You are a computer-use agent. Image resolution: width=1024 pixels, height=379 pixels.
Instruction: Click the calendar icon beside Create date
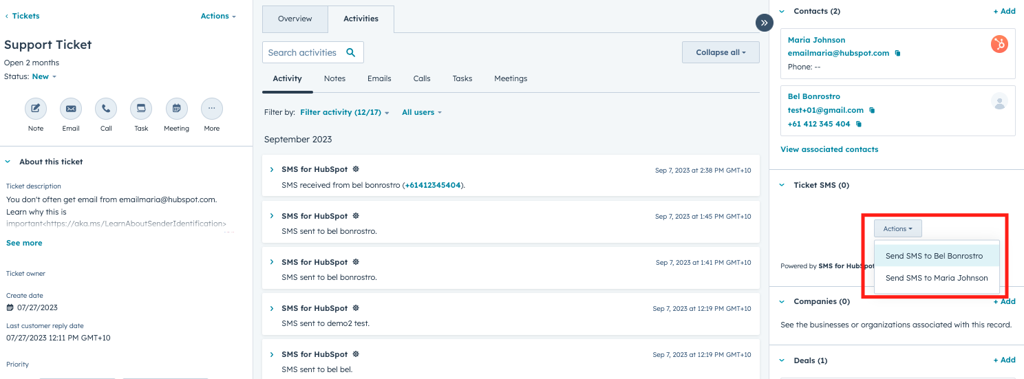click(10, 307)
